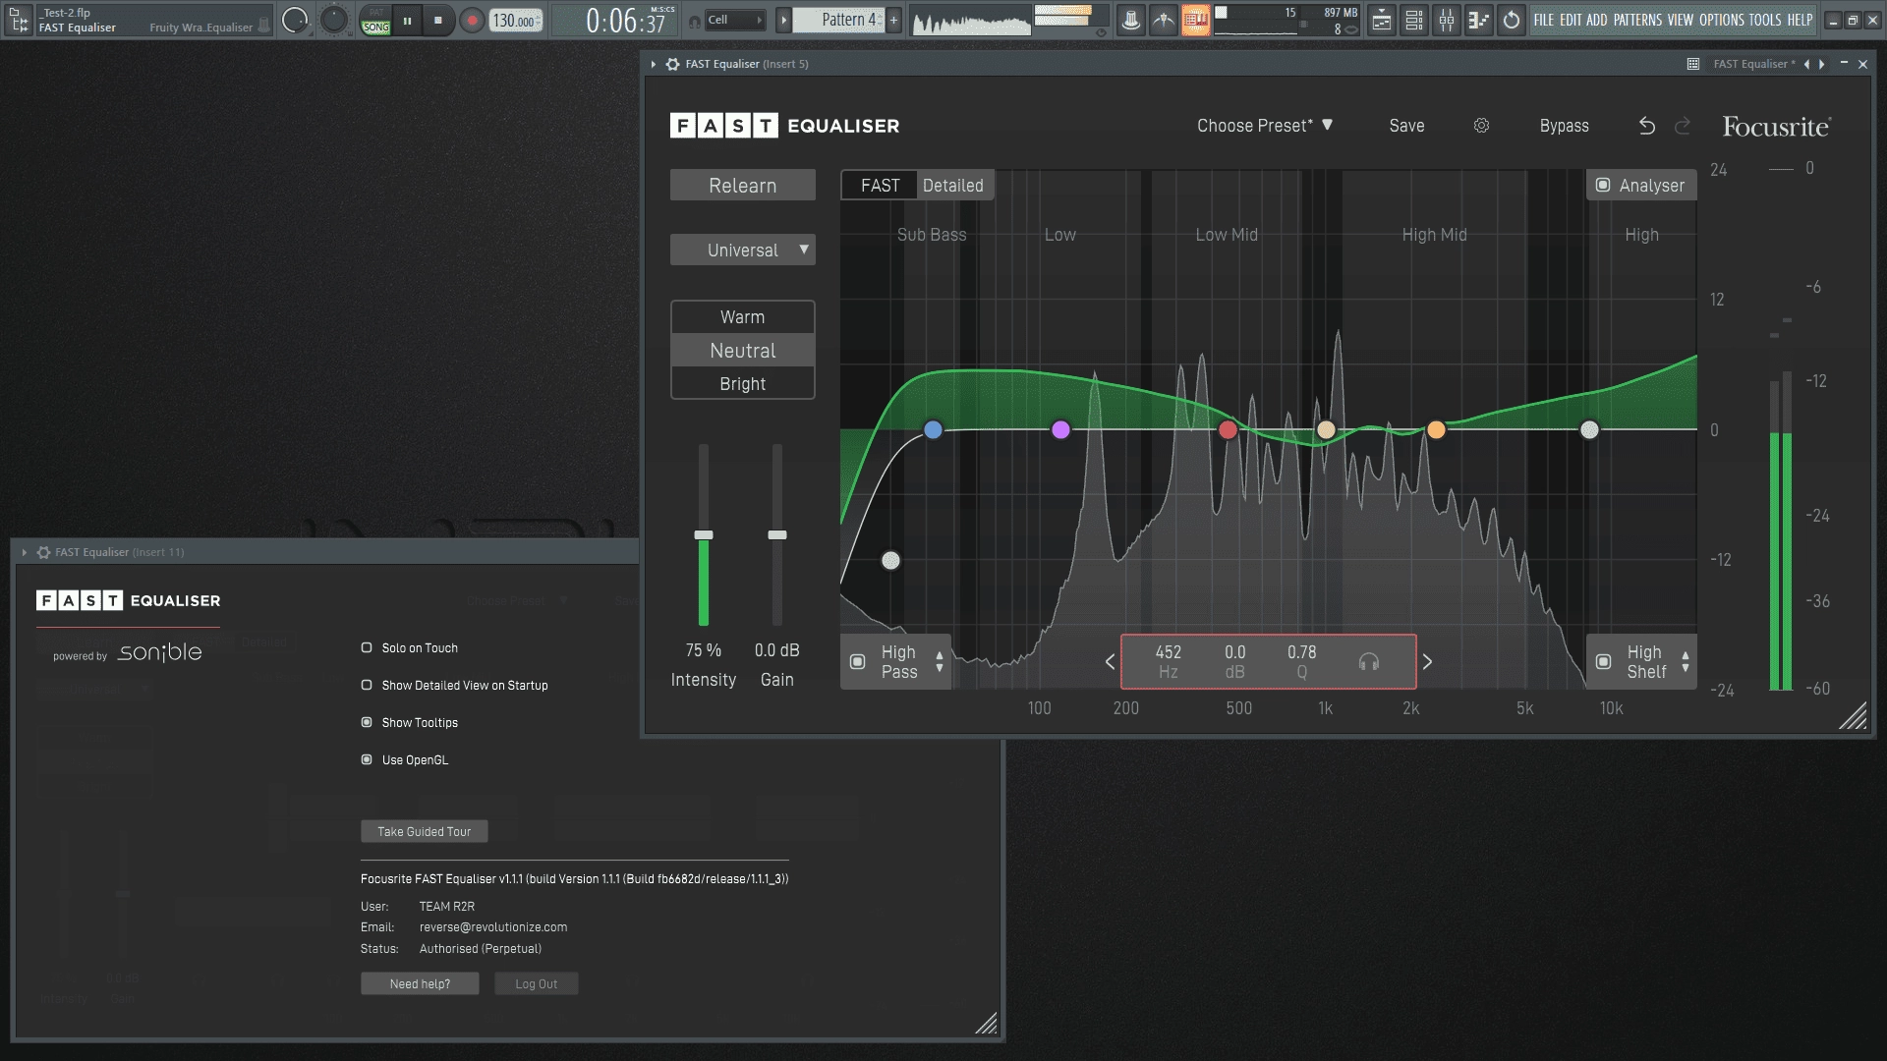Toggle the High Shelf filter enable

[1603, 662]
